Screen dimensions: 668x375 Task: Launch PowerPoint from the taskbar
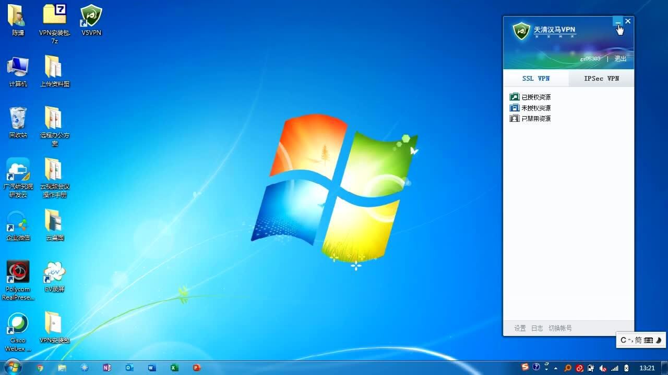[x=197, y=368]
